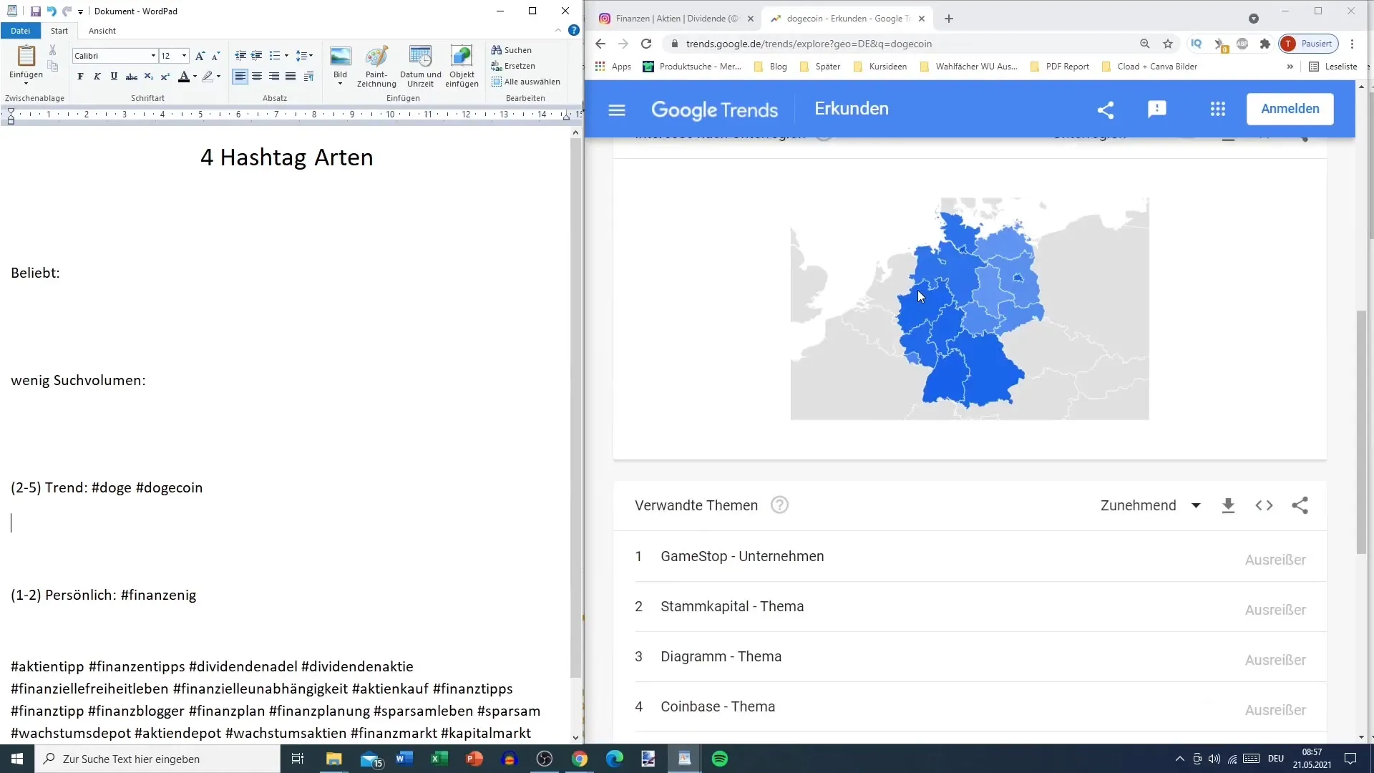1374x773 pixels.
Task: Decrease paragraph indent in WordPad
Action: (x=240, y=56)
